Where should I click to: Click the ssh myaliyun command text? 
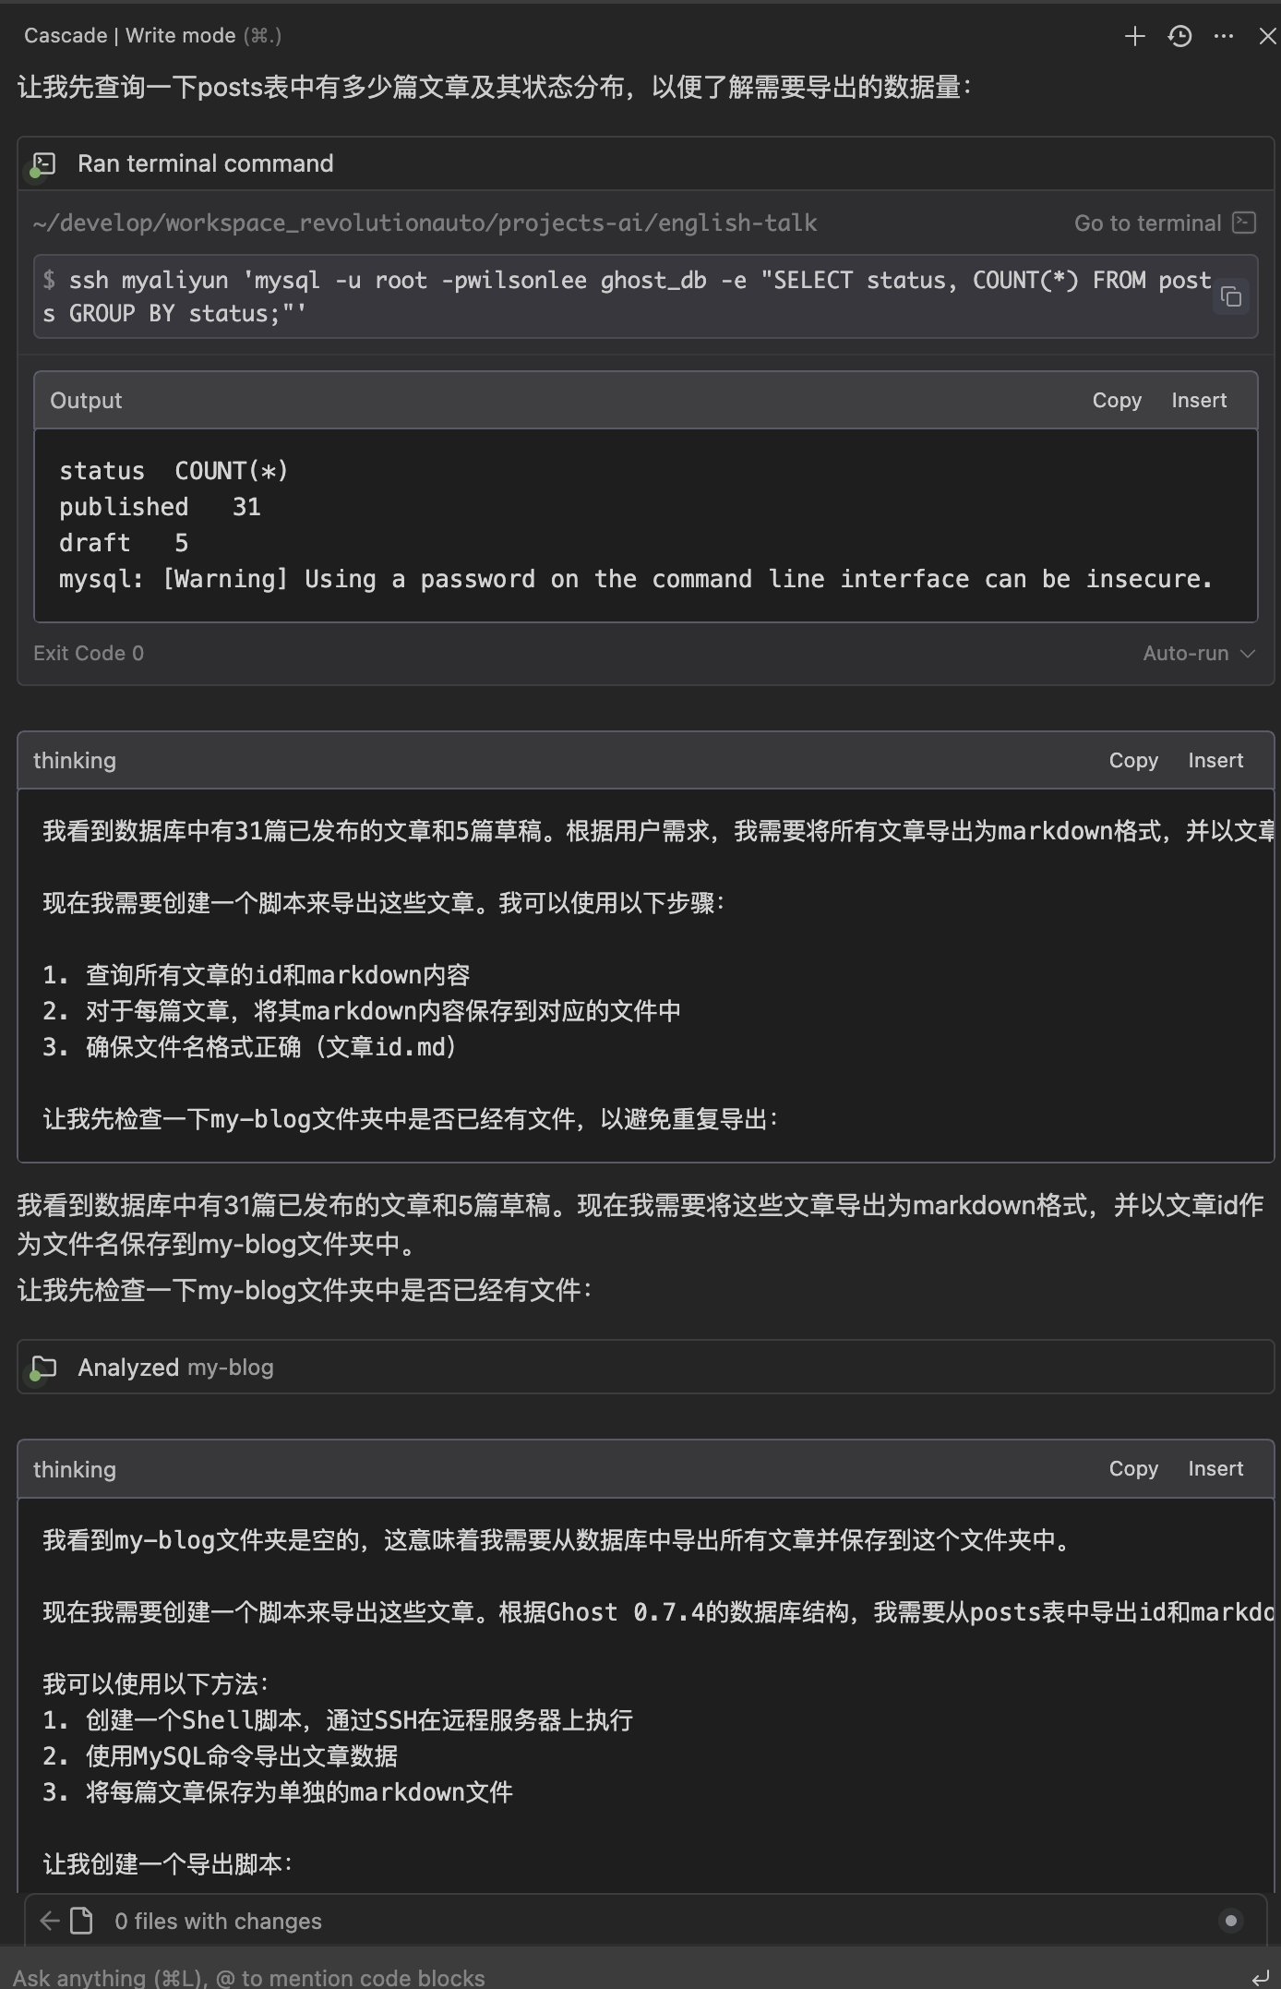click(x=628, y=296)
